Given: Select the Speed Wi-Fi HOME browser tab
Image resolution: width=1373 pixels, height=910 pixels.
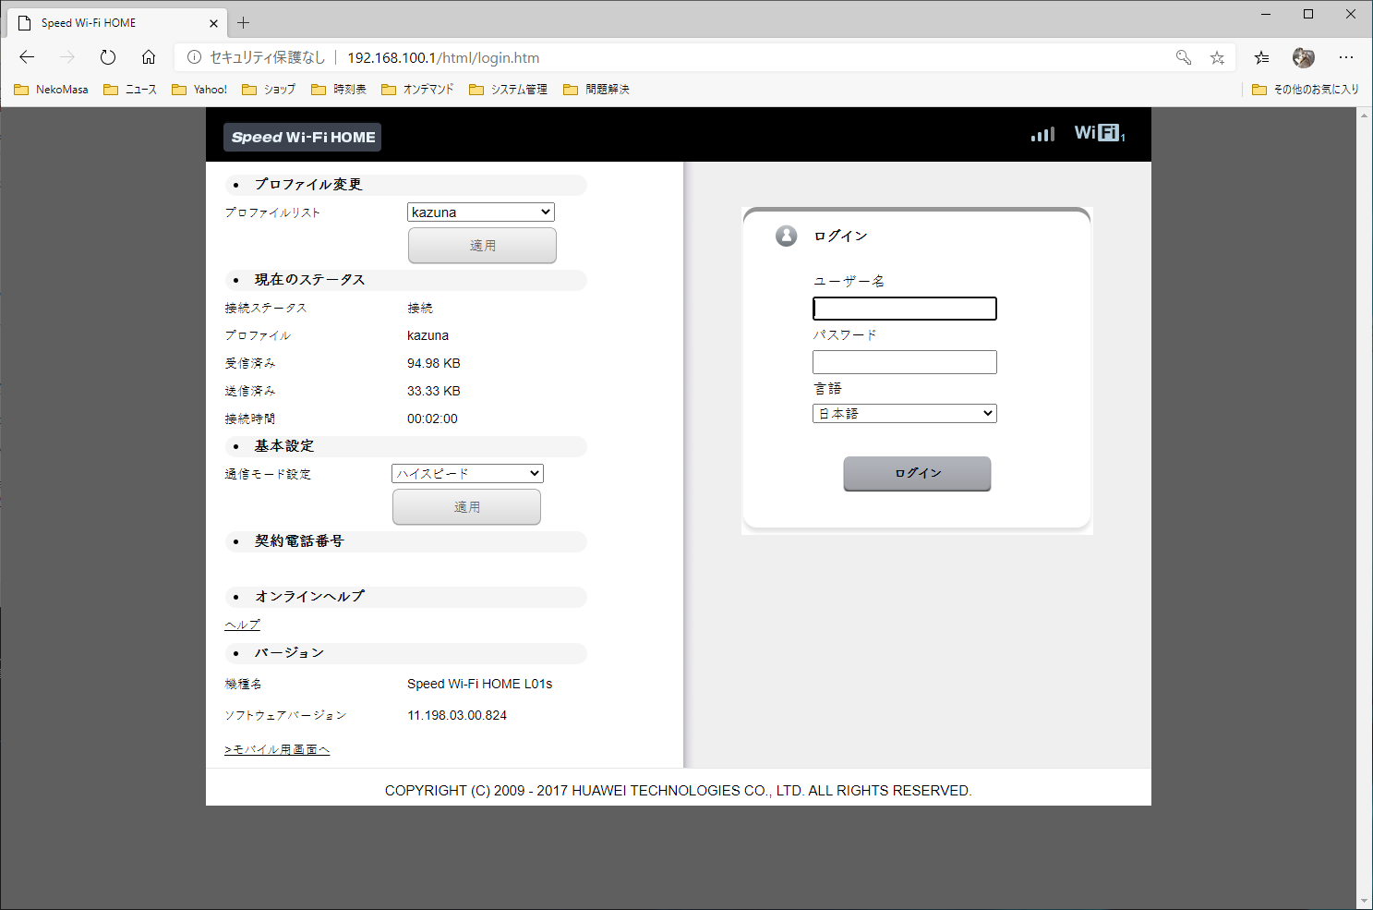Looking at the screenshot, I should (116, 23).
